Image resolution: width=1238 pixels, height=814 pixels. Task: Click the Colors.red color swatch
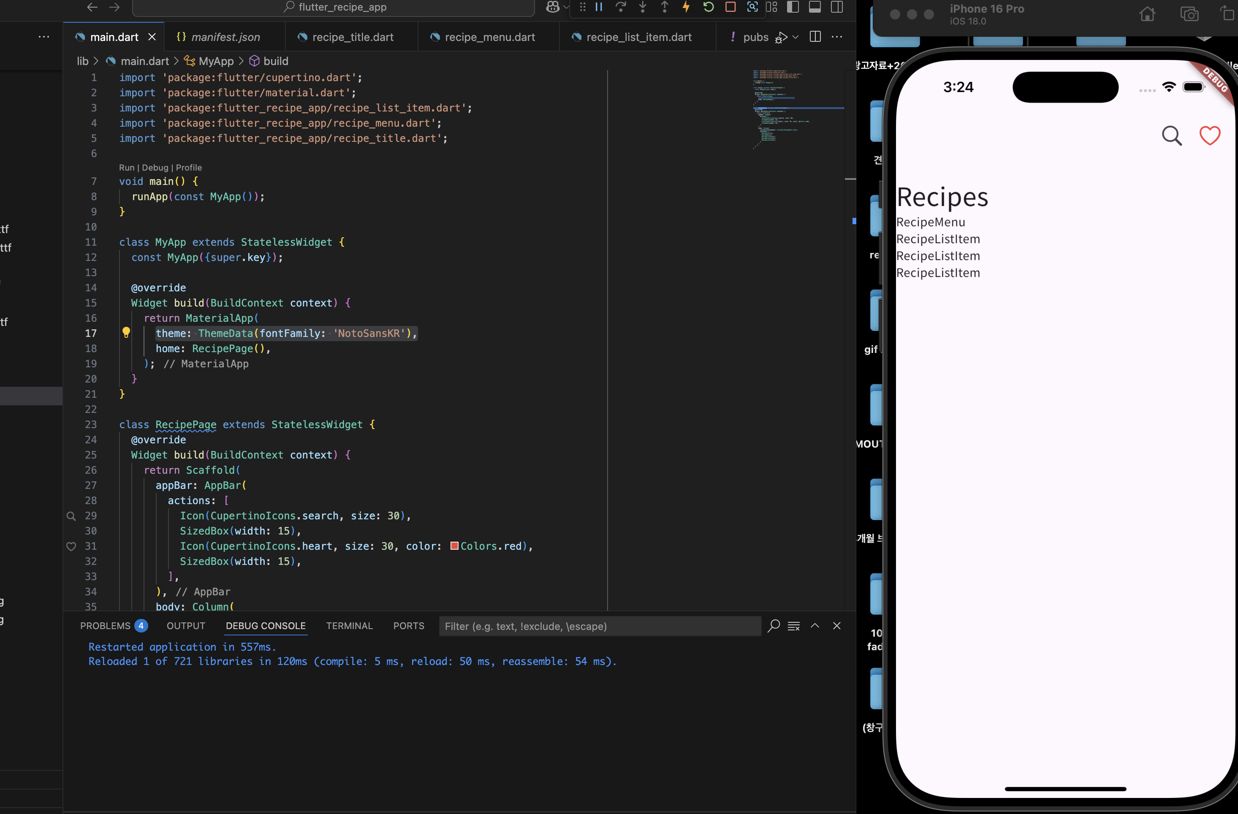[x=454, y=545]
